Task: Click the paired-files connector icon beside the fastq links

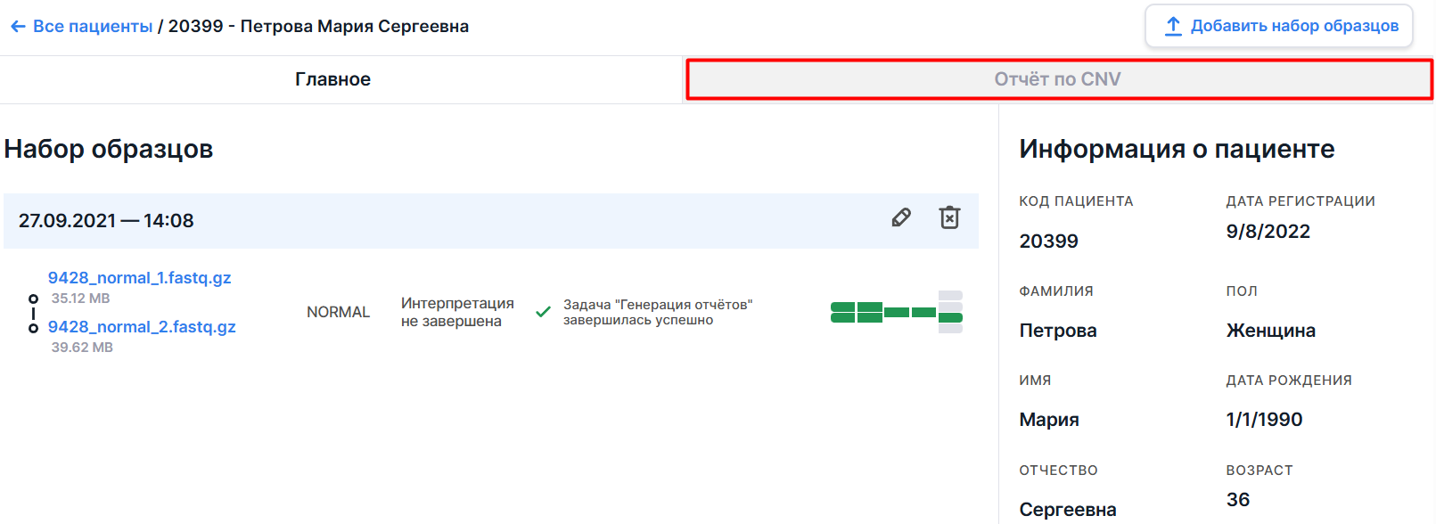Action: click(x=33, y=314)
